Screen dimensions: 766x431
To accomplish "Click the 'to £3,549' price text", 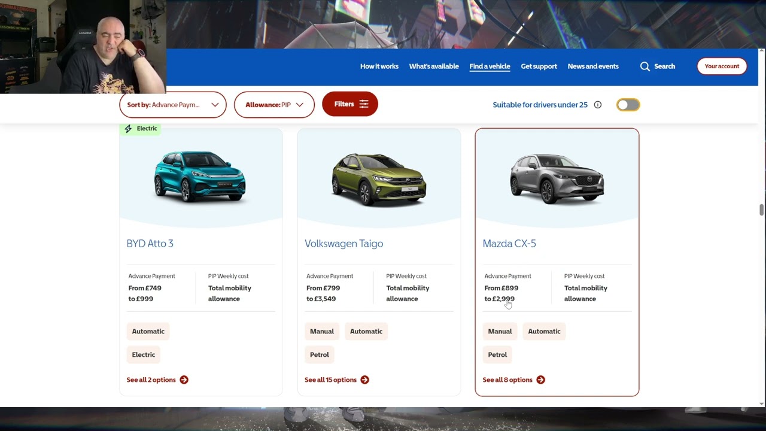I will pos(321,299).
